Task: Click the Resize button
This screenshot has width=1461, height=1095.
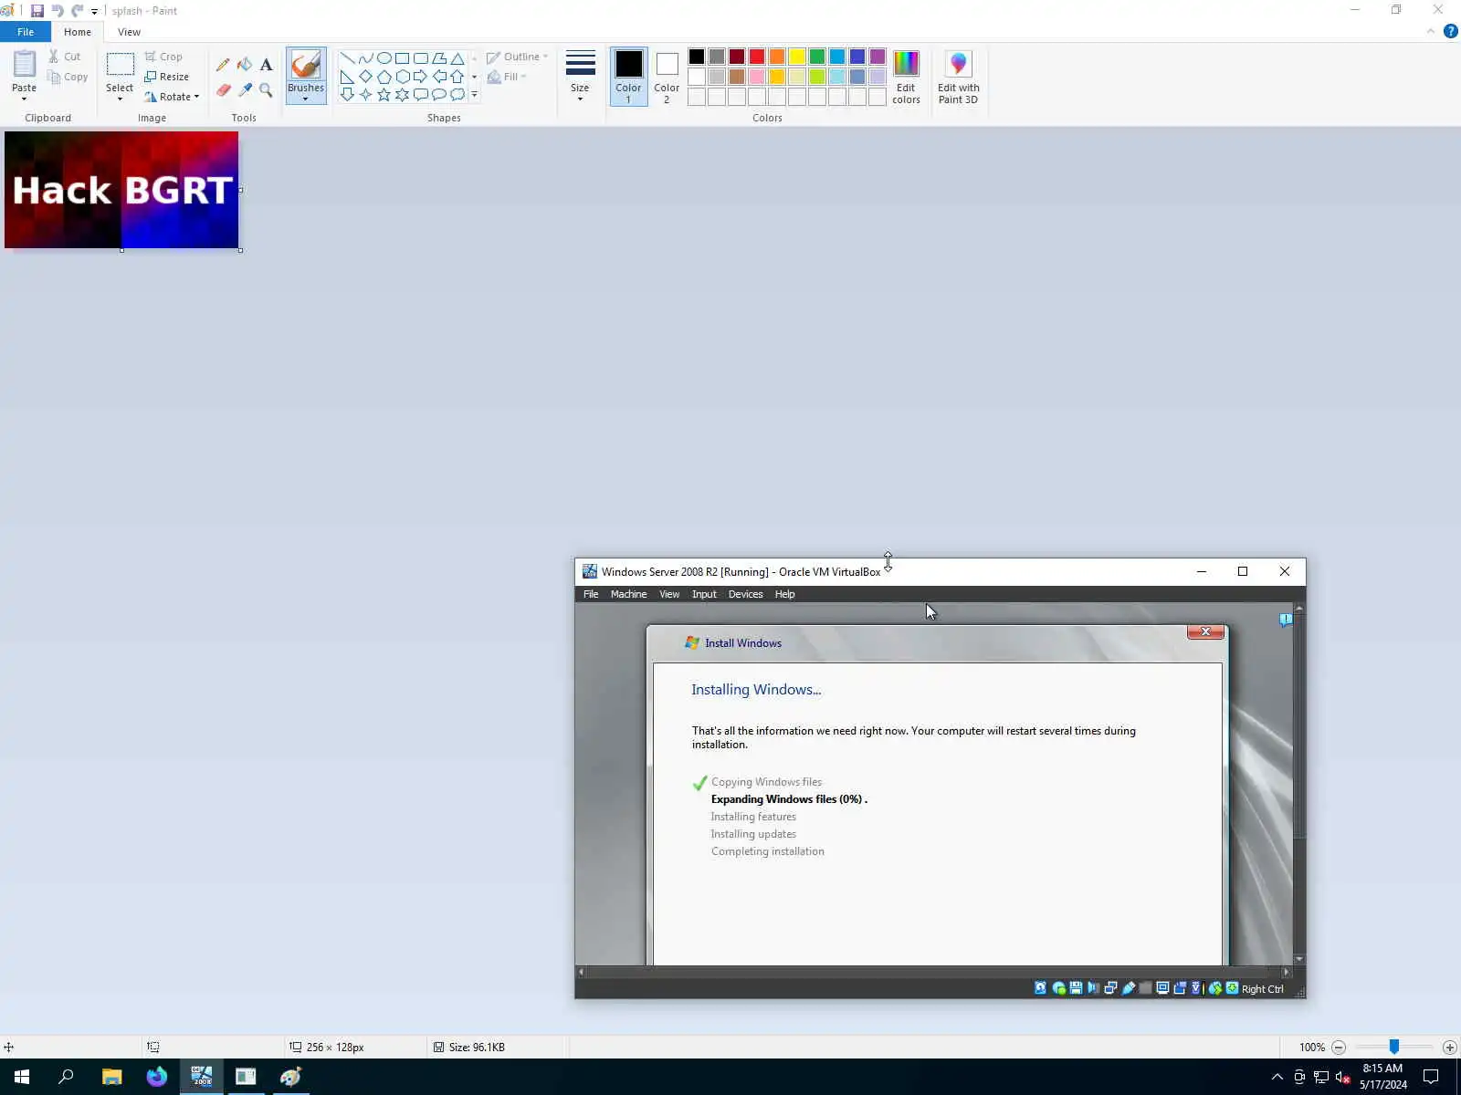Action: coord(166,77)
